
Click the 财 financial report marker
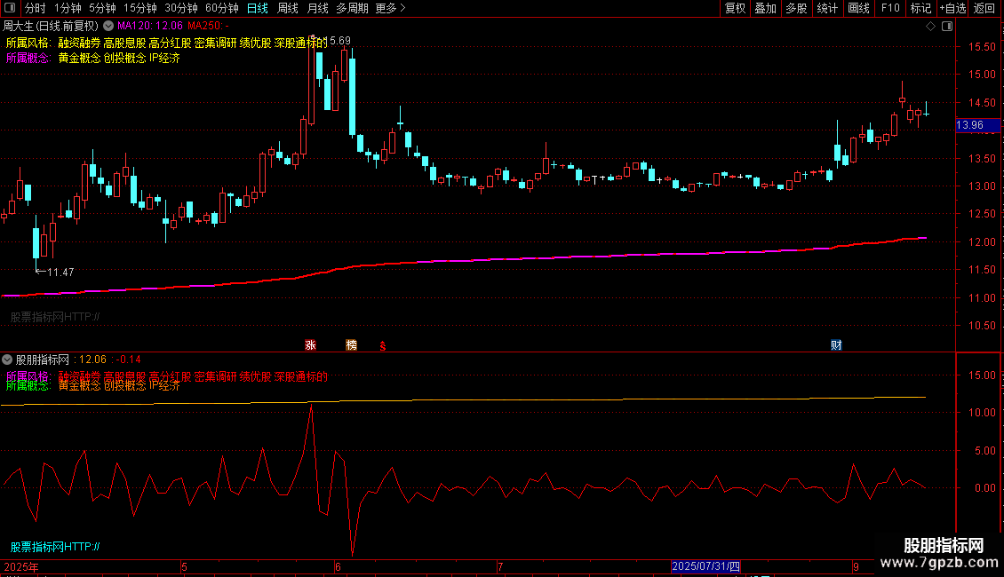tap(836, 345)
